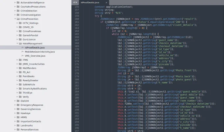224x132 pixels.
Task: Go to next tab with right arrow
Action: 76,2
